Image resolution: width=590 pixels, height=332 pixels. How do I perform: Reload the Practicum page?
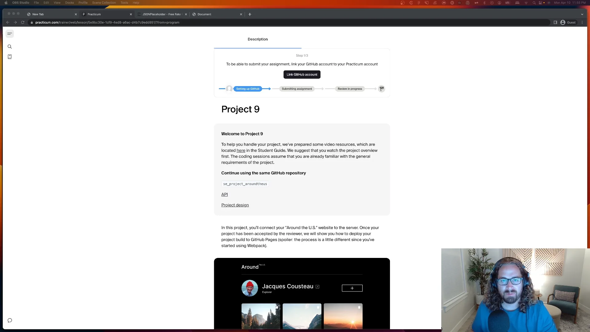(x=23, y=22)
